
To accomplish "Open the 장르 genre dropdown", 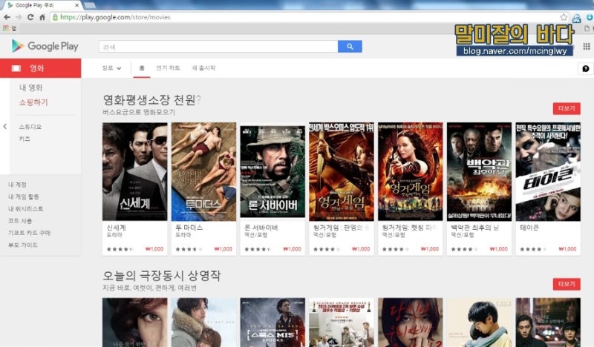I will coord(111,68).
